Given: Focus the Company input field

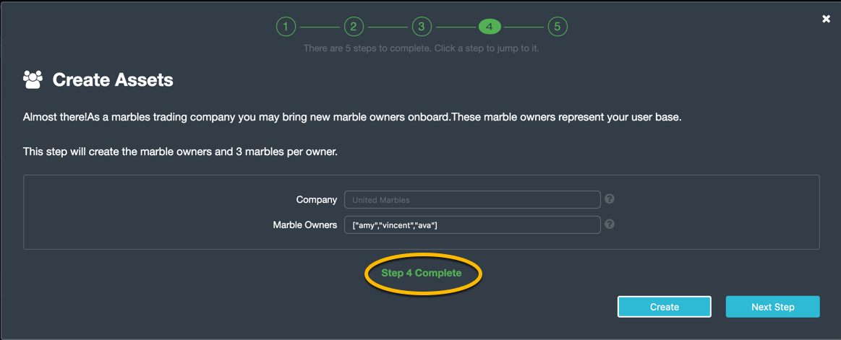Looking at the screenshot, I should (472, 200).
